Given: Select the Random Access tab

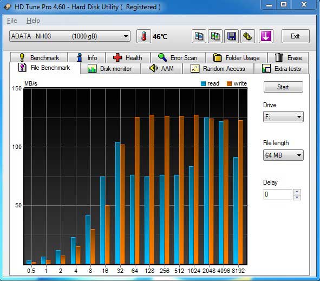Looking at the screenshot, I should tap(218, 69).
